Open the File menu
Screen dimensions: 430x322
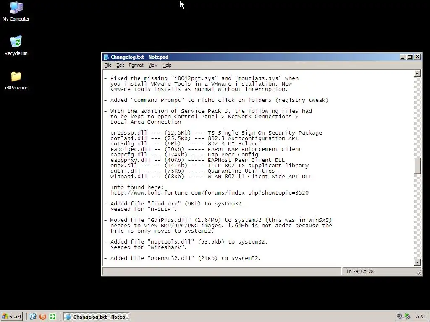(108, 65)
